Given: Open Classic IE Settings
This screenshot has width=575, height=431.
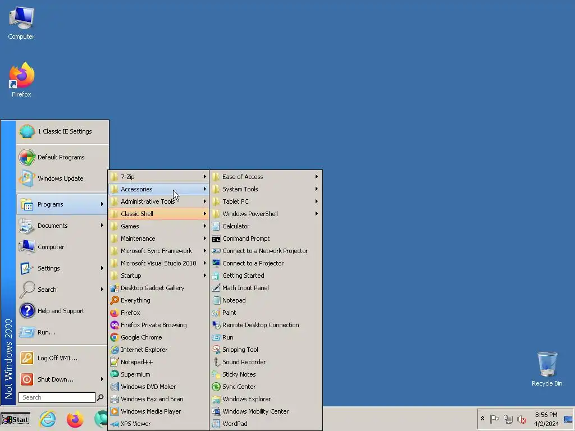Looking at the screenshot, I should [62, 131].
